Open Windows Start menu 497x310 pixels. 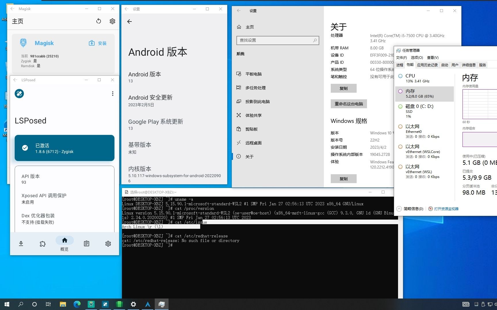(7, 304)
